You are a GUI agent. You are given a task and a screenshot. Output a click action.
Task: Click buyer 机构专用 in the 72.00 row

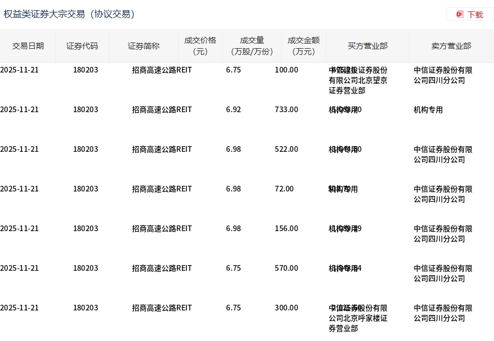(343, 189)
